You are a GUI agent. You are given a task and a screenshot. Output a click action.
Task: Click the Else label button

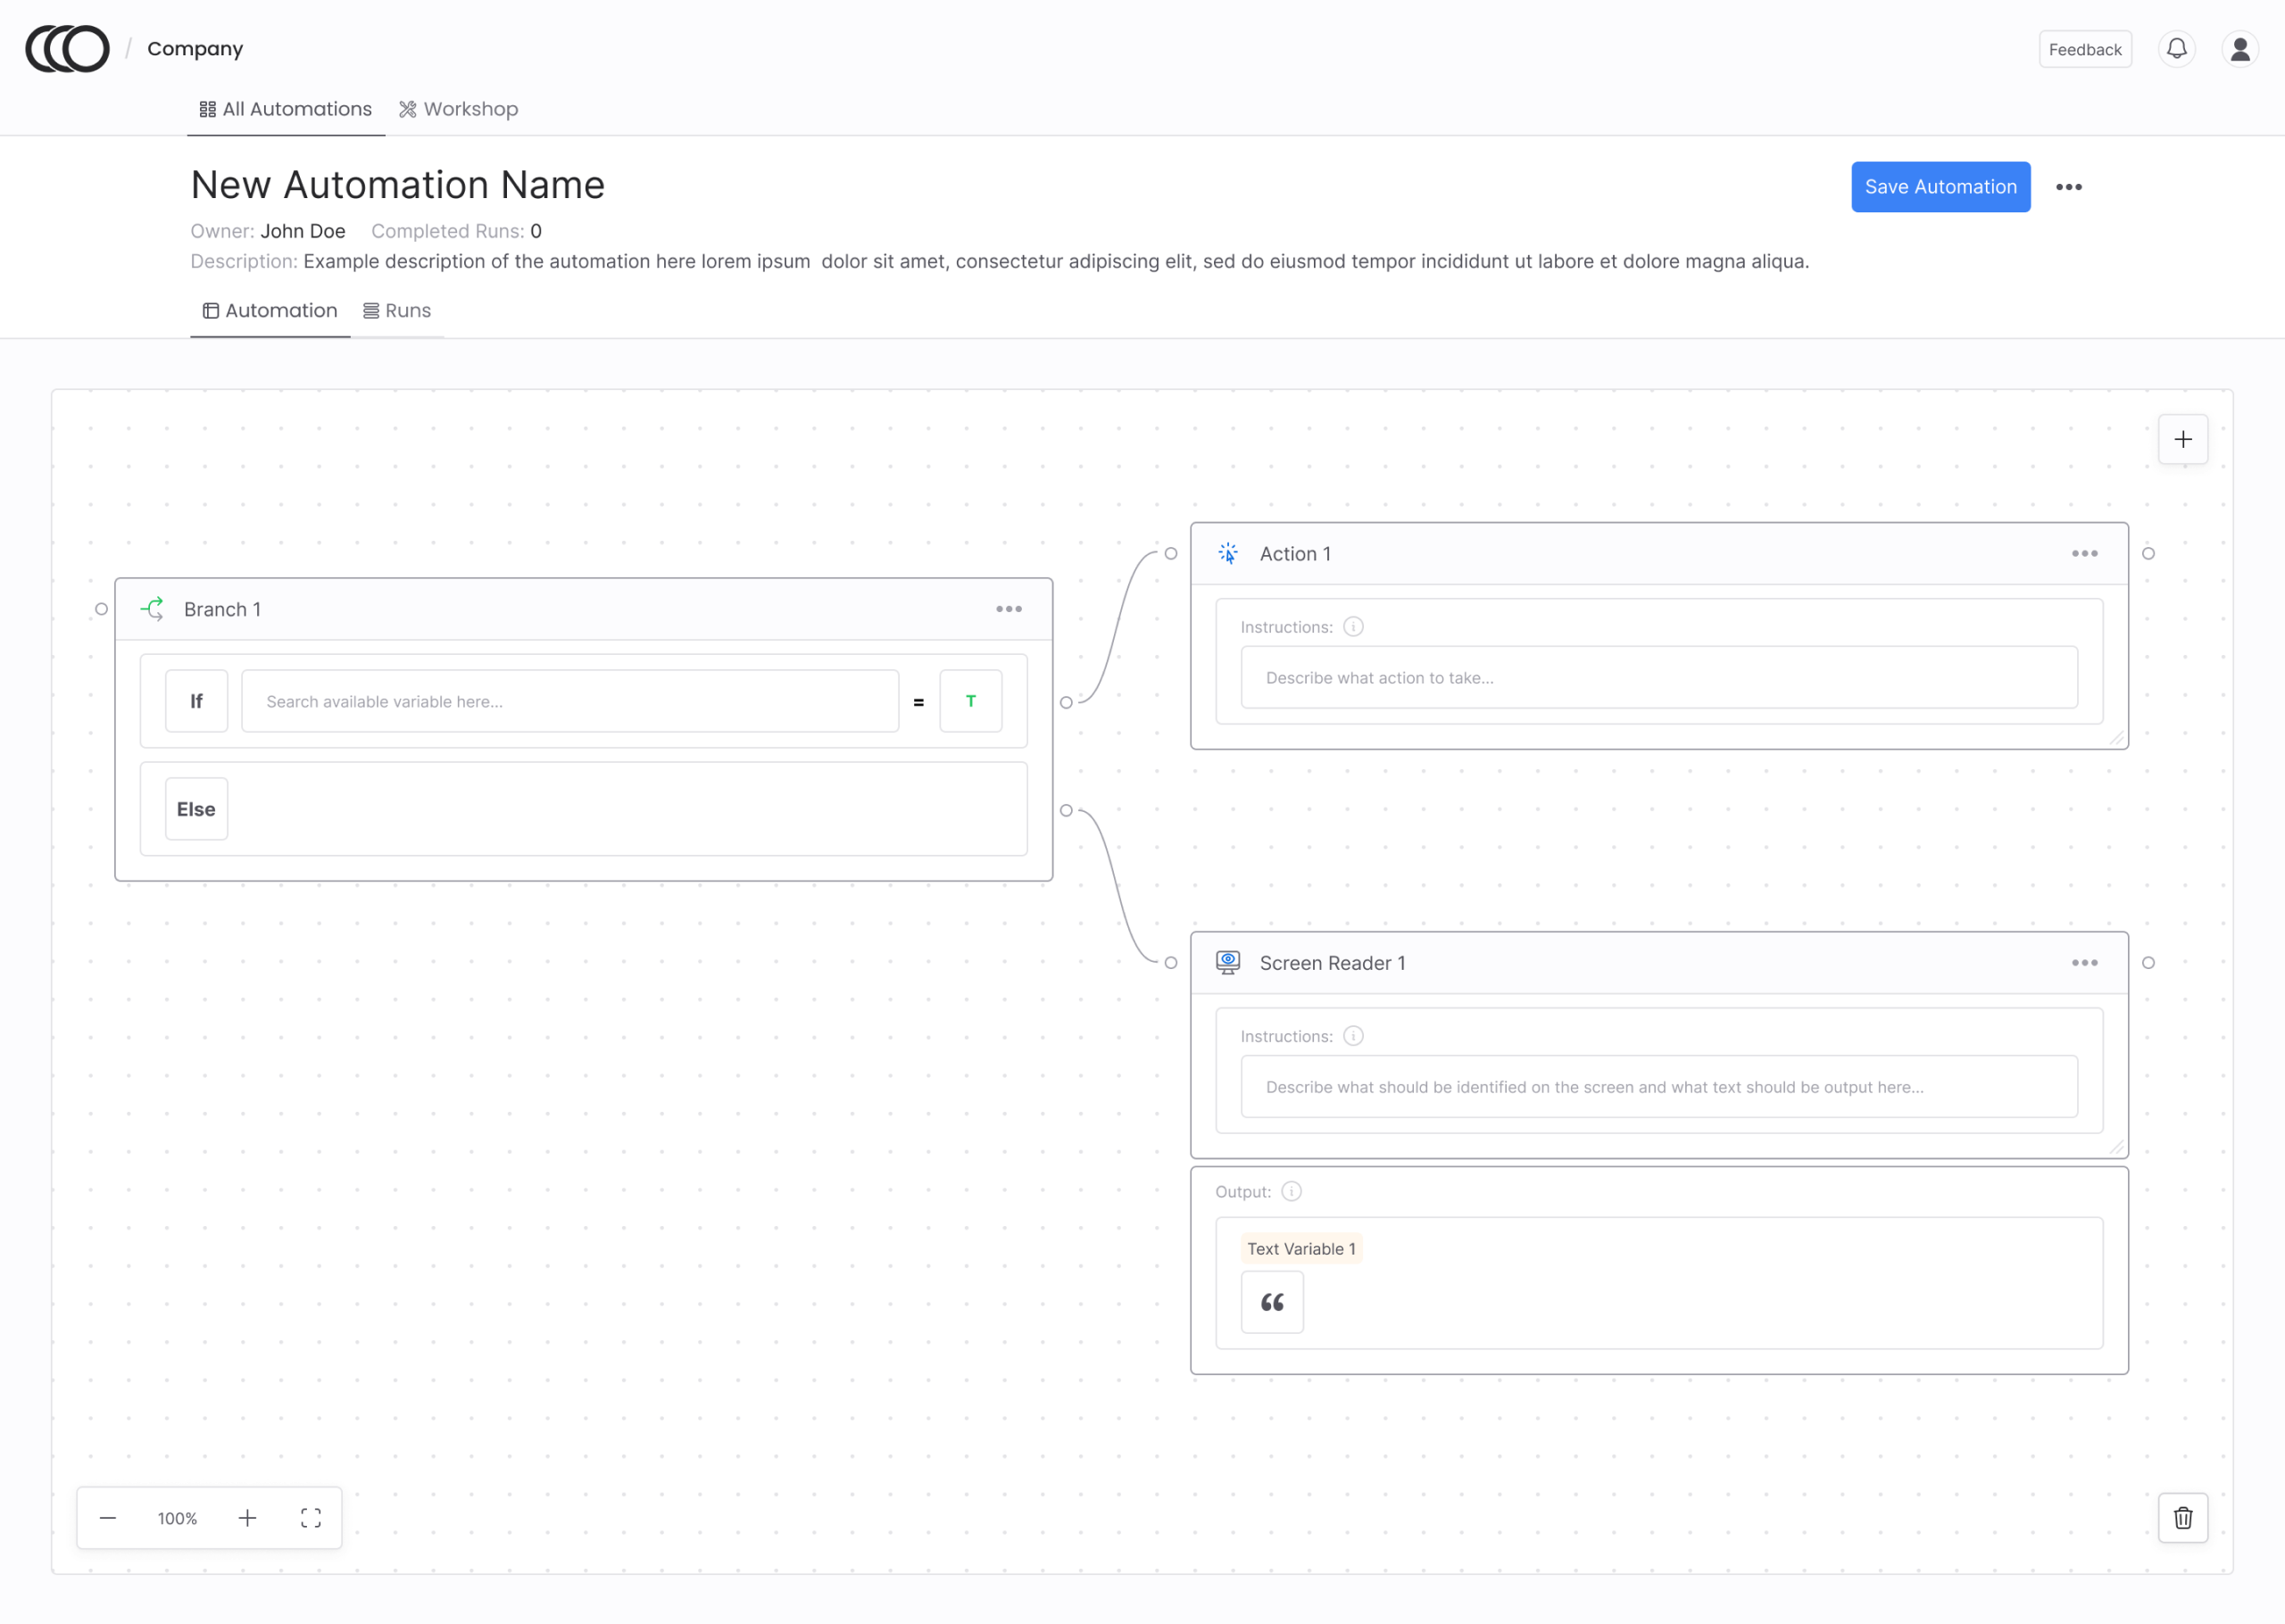[196, 809]
